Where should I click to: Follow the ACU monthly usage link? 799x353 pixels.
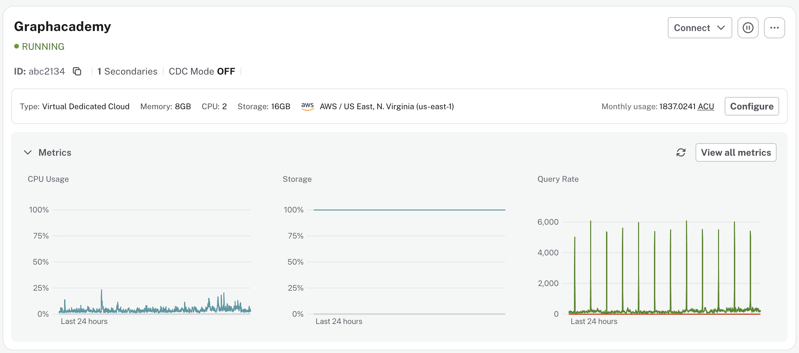(706, 106)
